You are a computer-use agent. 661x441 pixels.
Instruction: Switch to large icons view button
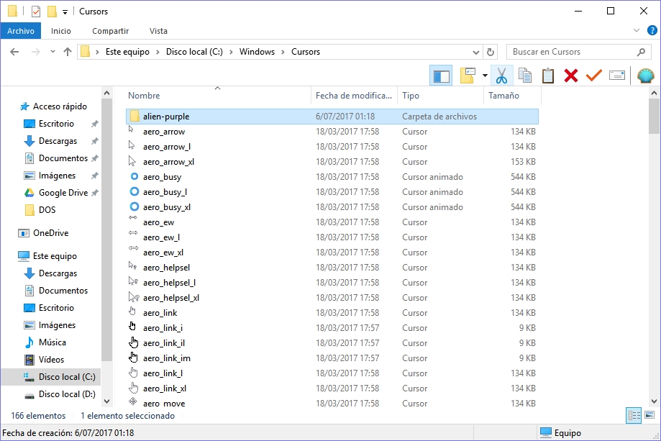point(649,415)
